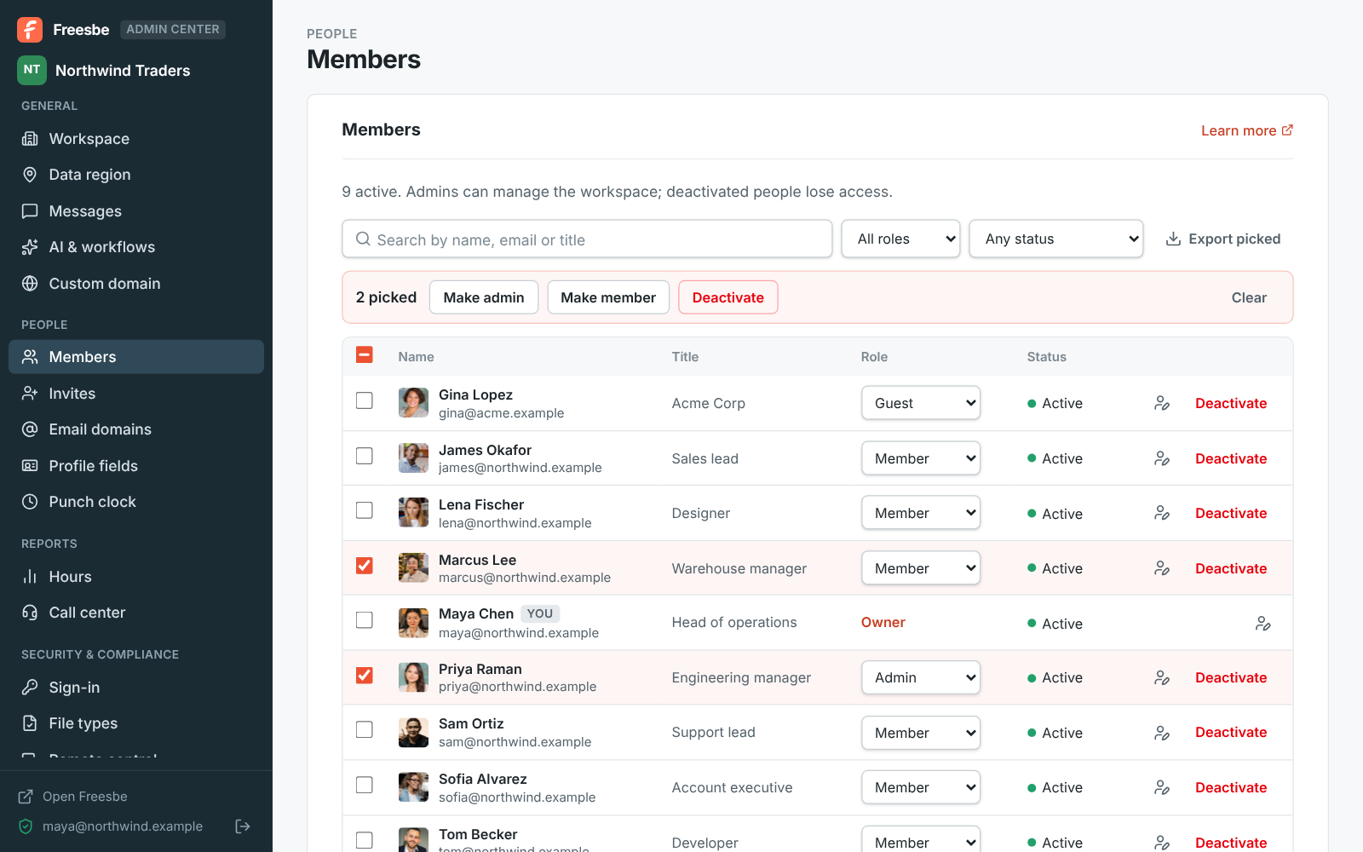This screenshot has width=1363, height=852.
Task: Click the shield icon beside maya@northwind.example
Action: 26,826
